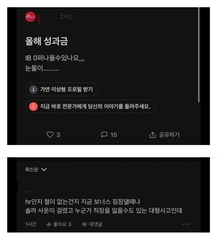Tap the heart like icon on the post
This screenshot has height=237, width=217.
coord(50,135)
